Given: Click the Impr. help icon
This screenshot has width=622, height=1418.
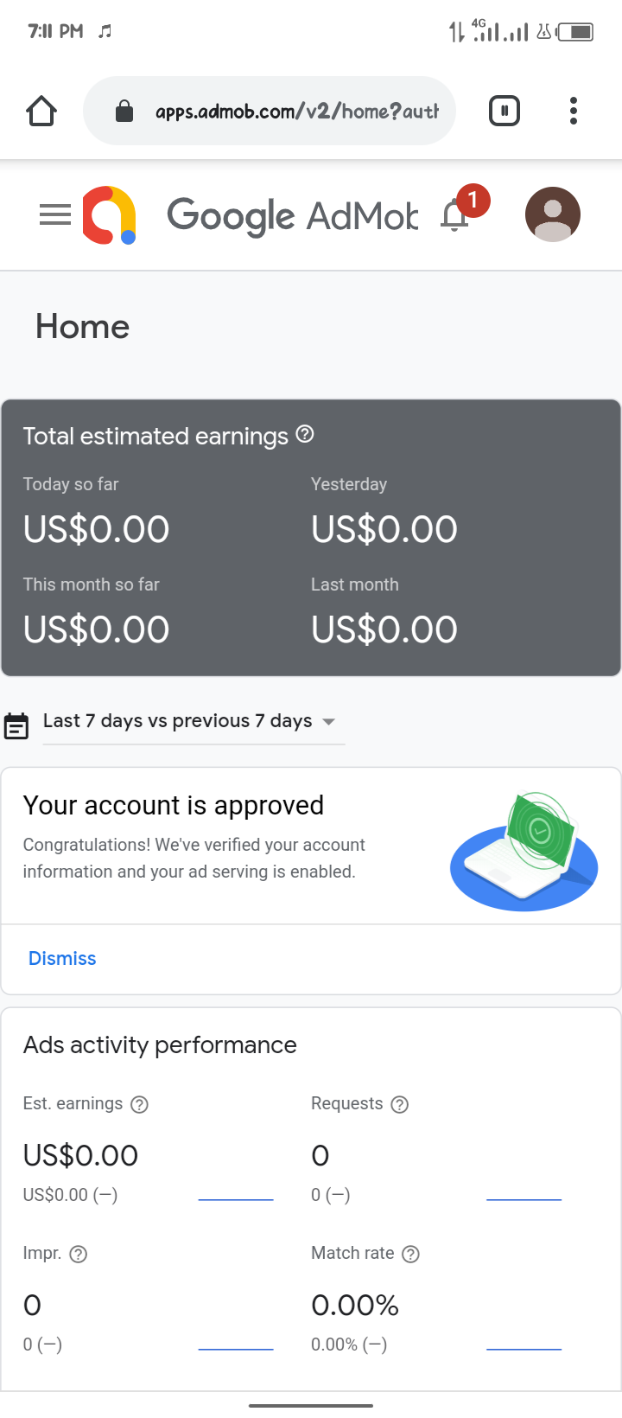Looking at the screenshot, I should pos(79,1254).
